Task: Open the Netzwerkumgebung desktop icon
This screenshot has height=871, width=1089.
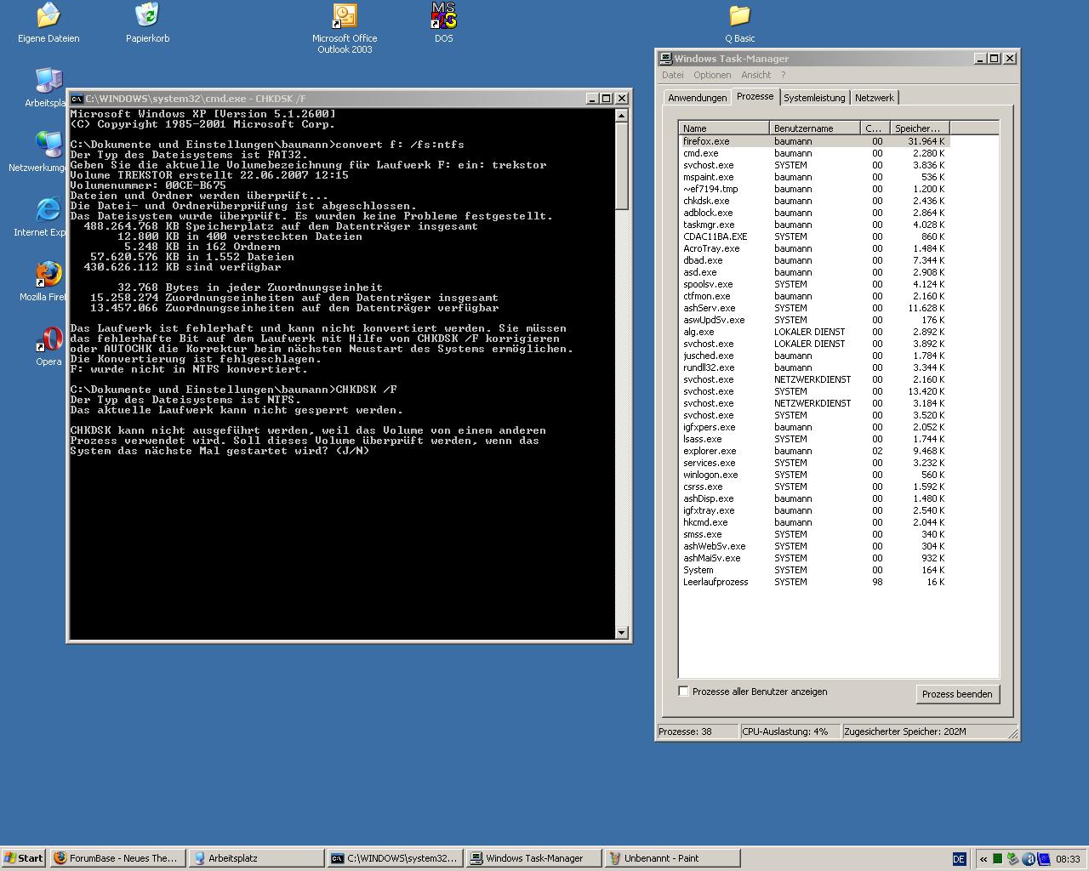Action: pos(39,152)
